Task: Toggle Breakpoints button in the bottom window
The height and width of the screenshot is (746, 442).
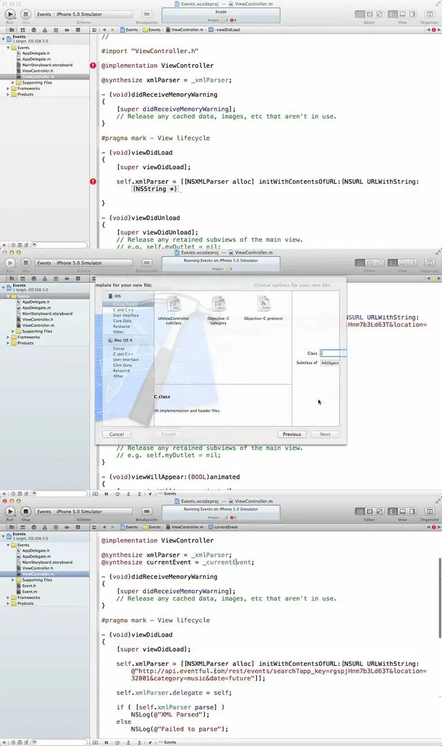Action: (x=147, y=511)
